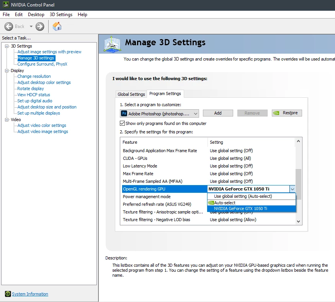Click the Manage 3D Settings header graphic

click(x=112, y=44)
